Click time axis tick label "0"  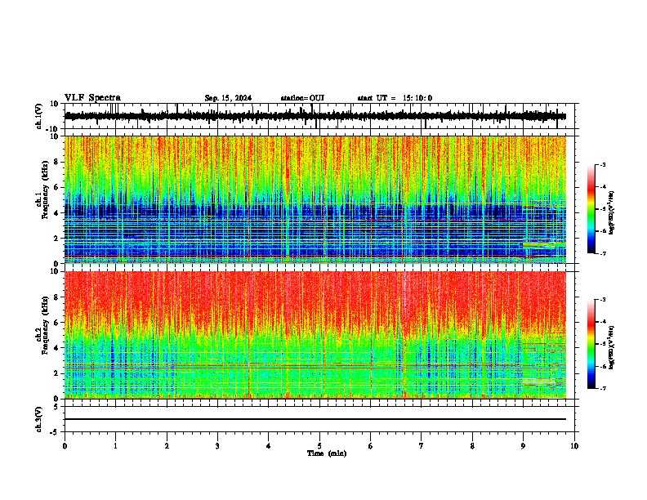65,446
